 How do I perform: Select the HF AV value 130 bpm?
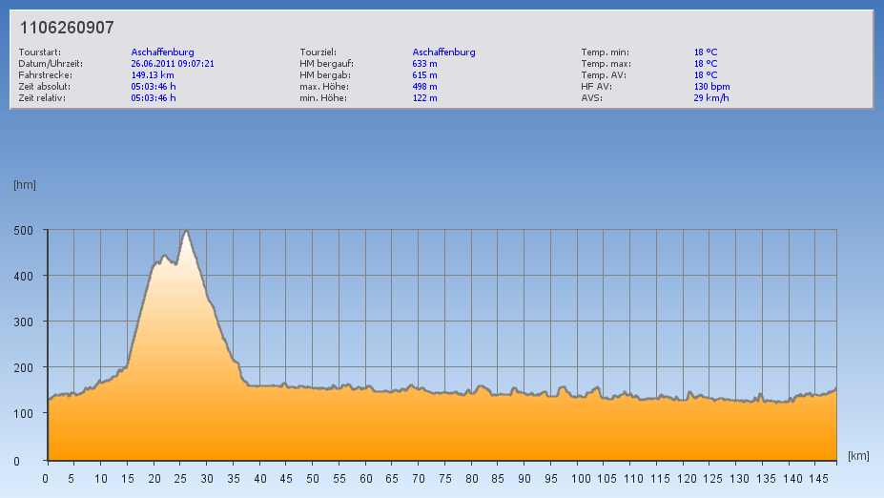pos(711,87)
